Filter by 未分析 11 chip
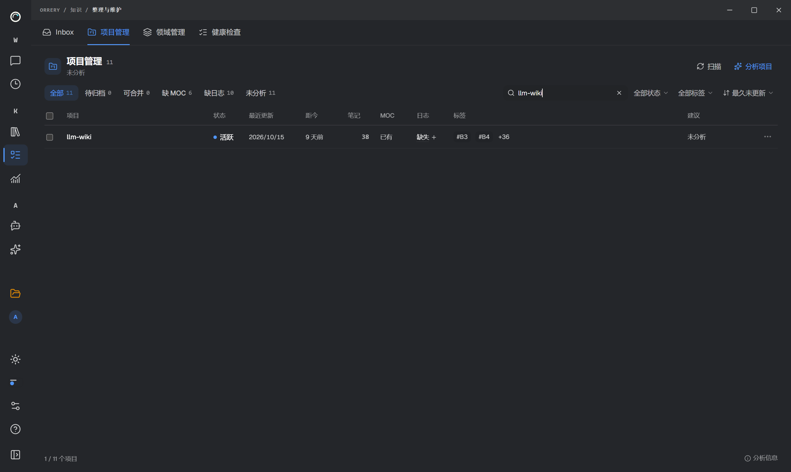Viewport: 791px width, 472px height. tap(261, 93)
